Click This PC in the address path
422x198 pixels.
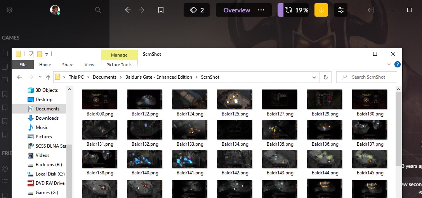pyautogui.click(x=76, y=77)
